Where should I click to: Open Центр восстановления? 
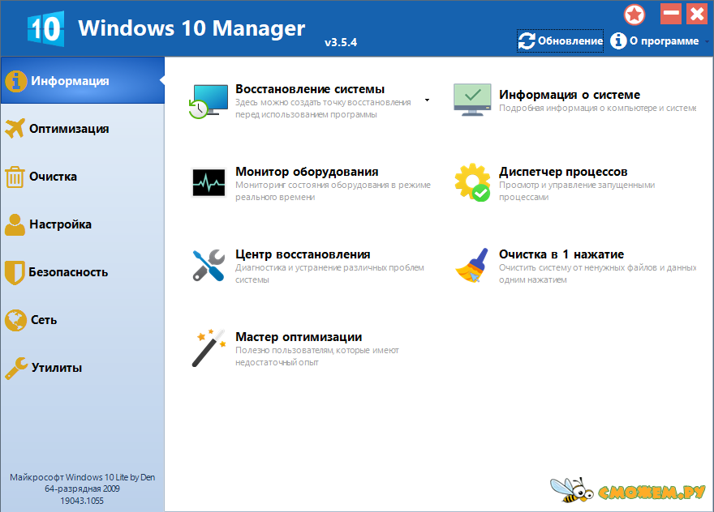(x=303, y=254)
